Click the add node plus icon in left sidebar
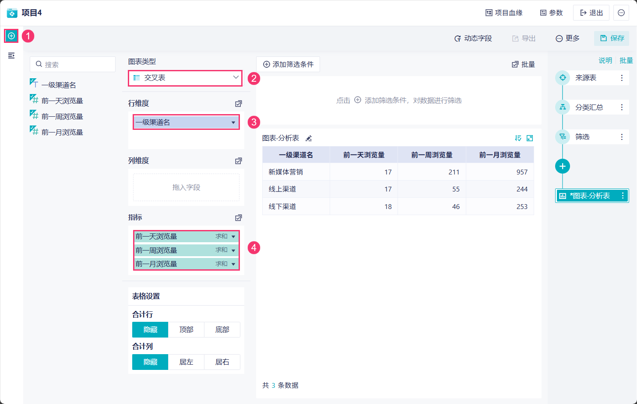 point(11,36)
